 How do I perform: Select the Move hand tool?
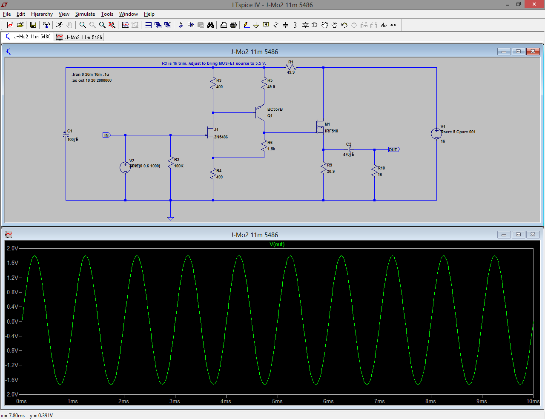pos(325,25)
